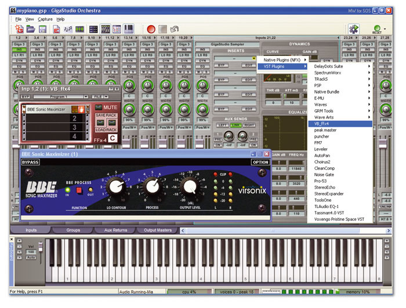The width and height of the screenshot is (406, 308).
Task: Click the green RESET icon
Action: (377, 29)
